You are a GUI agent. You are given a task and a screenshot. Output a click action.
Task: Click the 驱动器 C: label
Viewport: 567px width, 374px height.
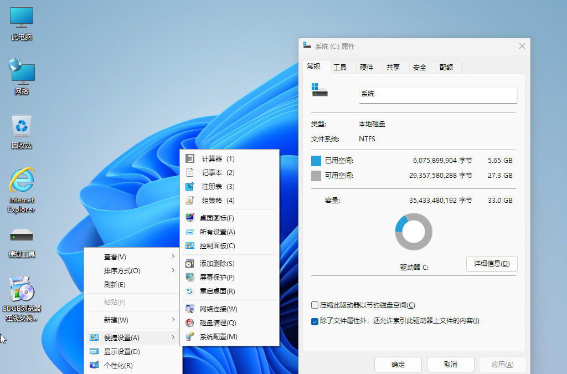(414, 267)
